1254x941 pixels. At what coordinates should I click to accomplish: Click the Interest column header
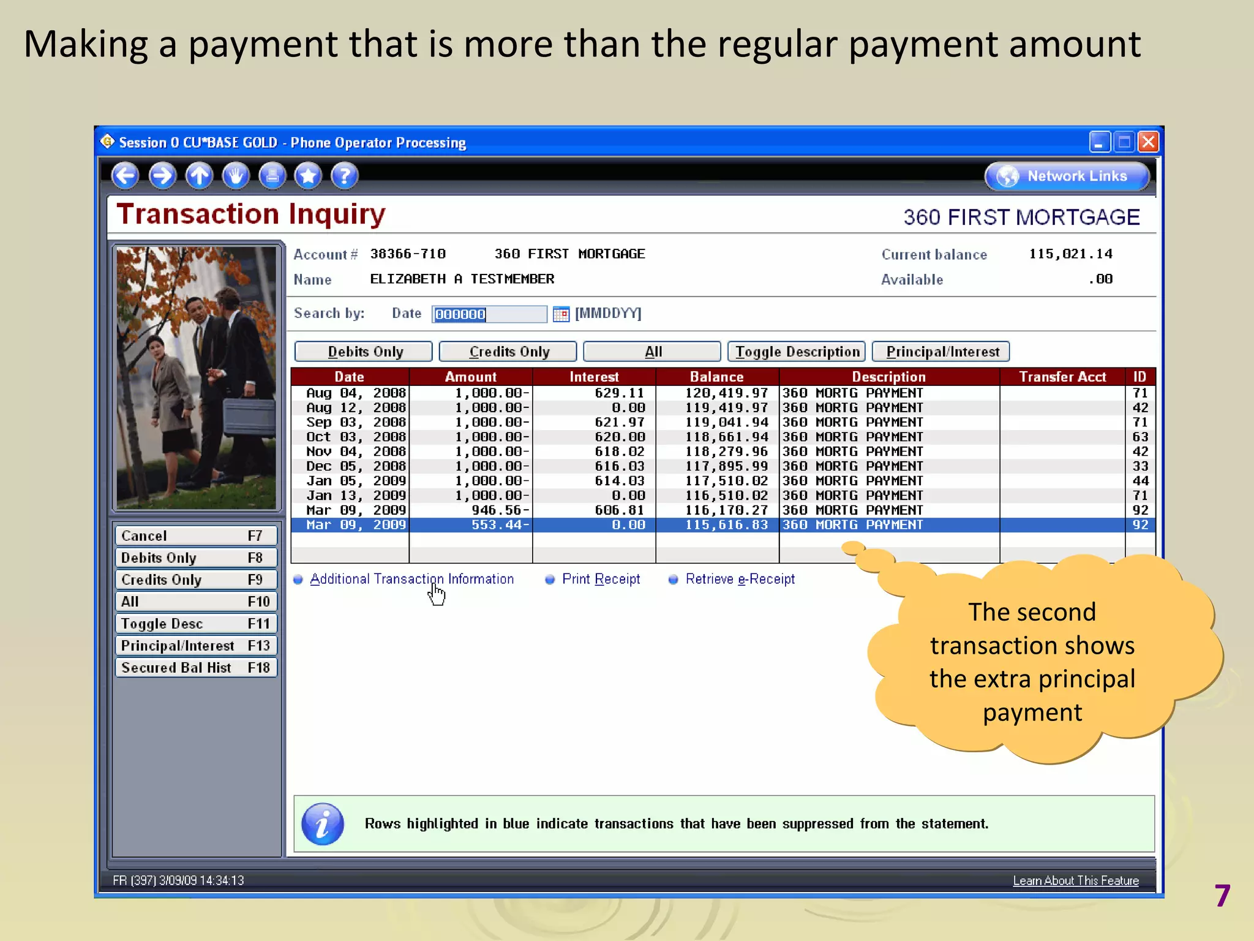[594, 377]
